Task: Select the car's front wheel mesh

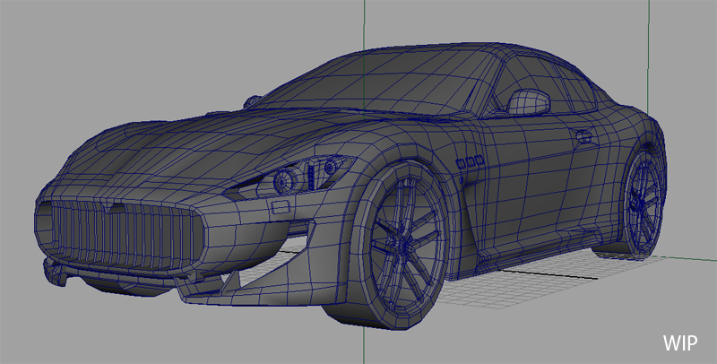Action: click(x=402, y=247)
